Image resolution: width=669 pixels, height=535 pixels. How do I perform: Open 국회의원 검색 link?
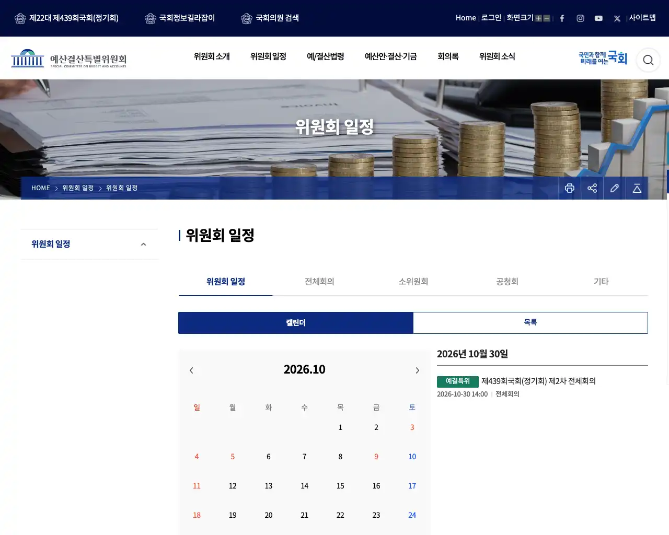[x=270, y=18]
